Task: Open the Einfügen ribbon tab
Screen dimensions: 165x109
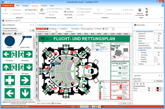Action: [x=25, y=5]
